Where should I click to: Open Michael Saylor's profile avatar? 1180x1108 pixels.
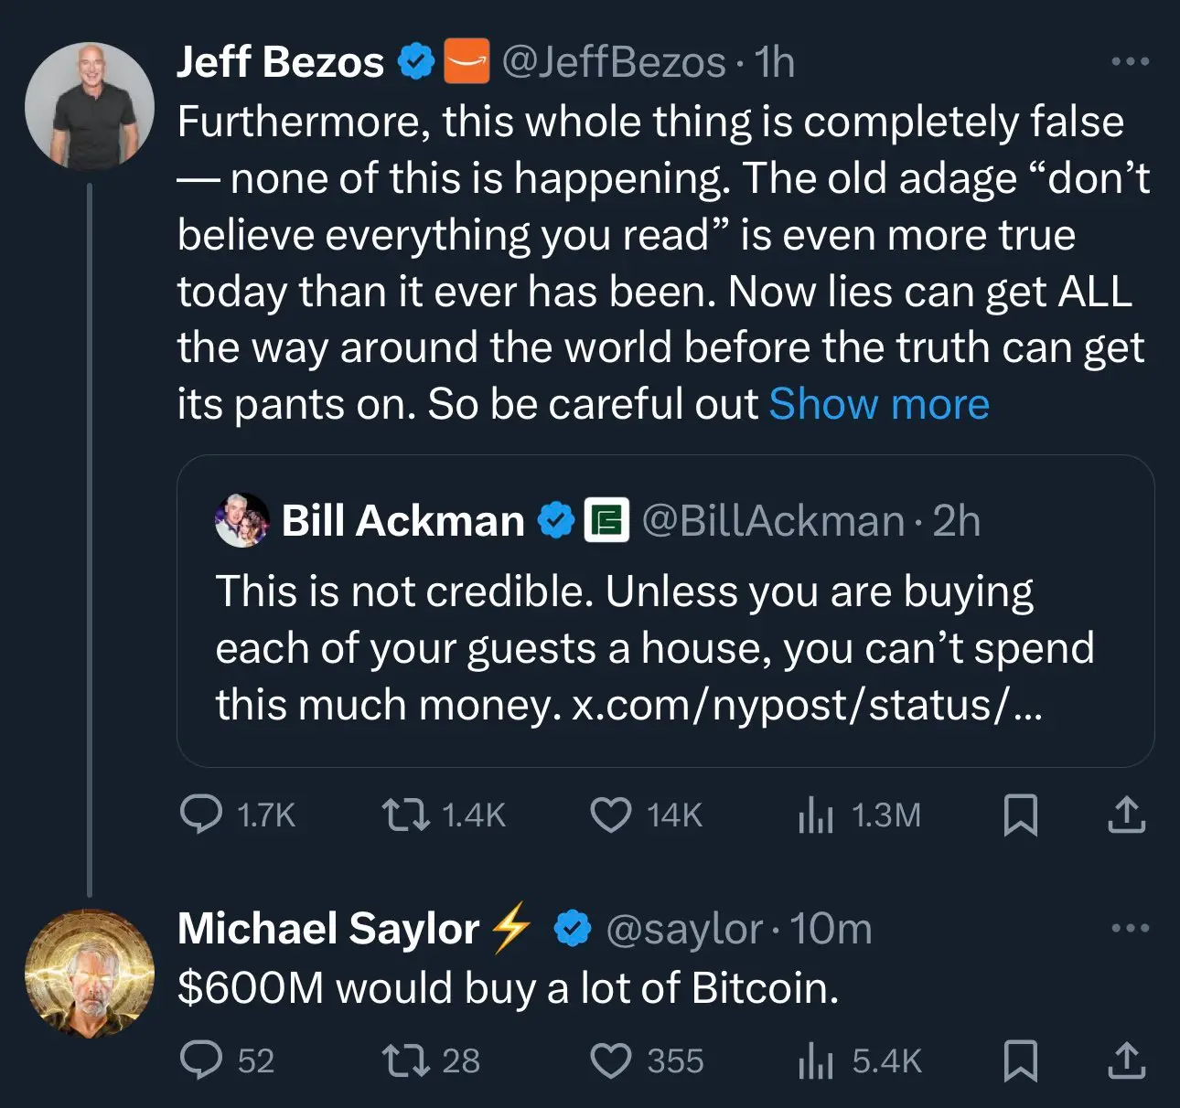tap(89, 973)
